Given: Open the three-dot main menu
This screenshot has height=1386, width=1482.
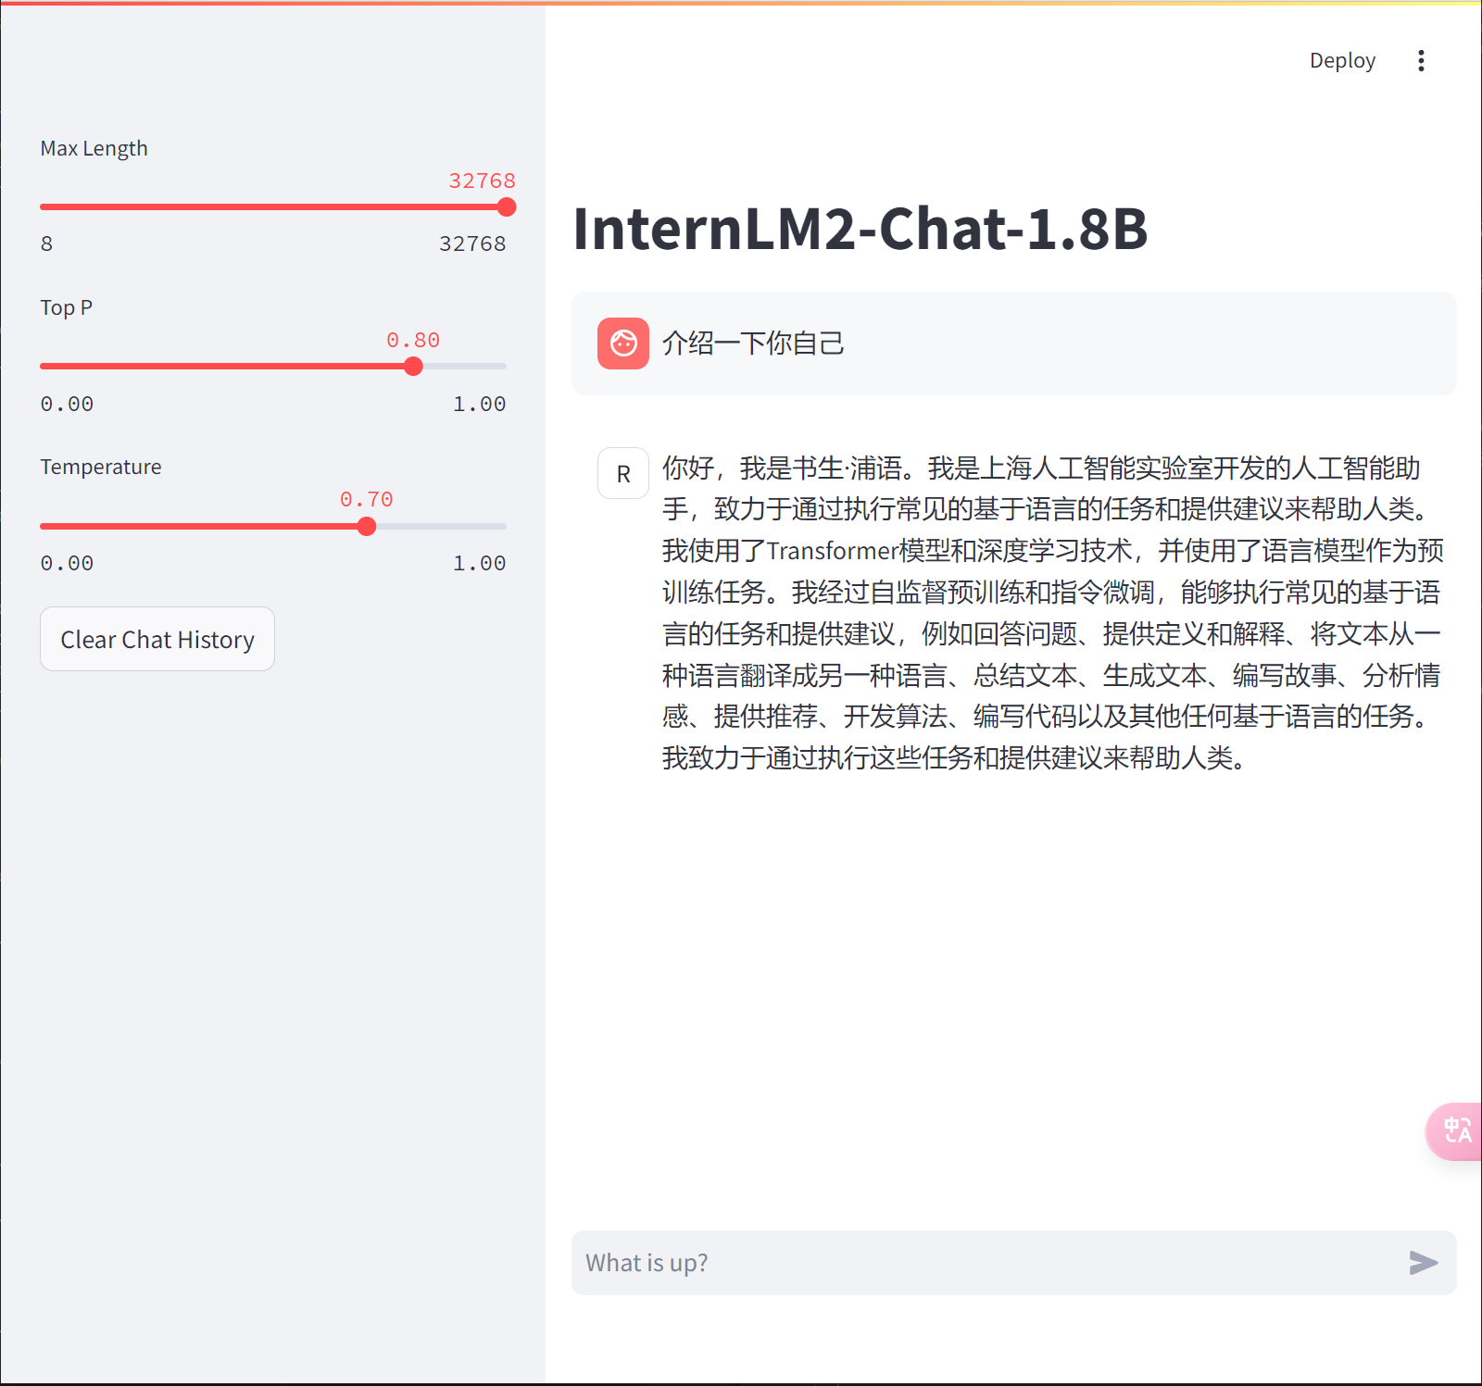Looking at the screenshot, I should coord(1421,61).
